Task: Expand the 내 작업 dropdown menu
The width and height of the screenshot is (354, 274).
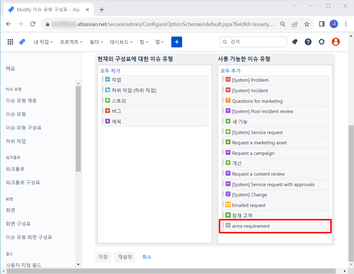Action: pyautogui.click(x=43, y=42)
